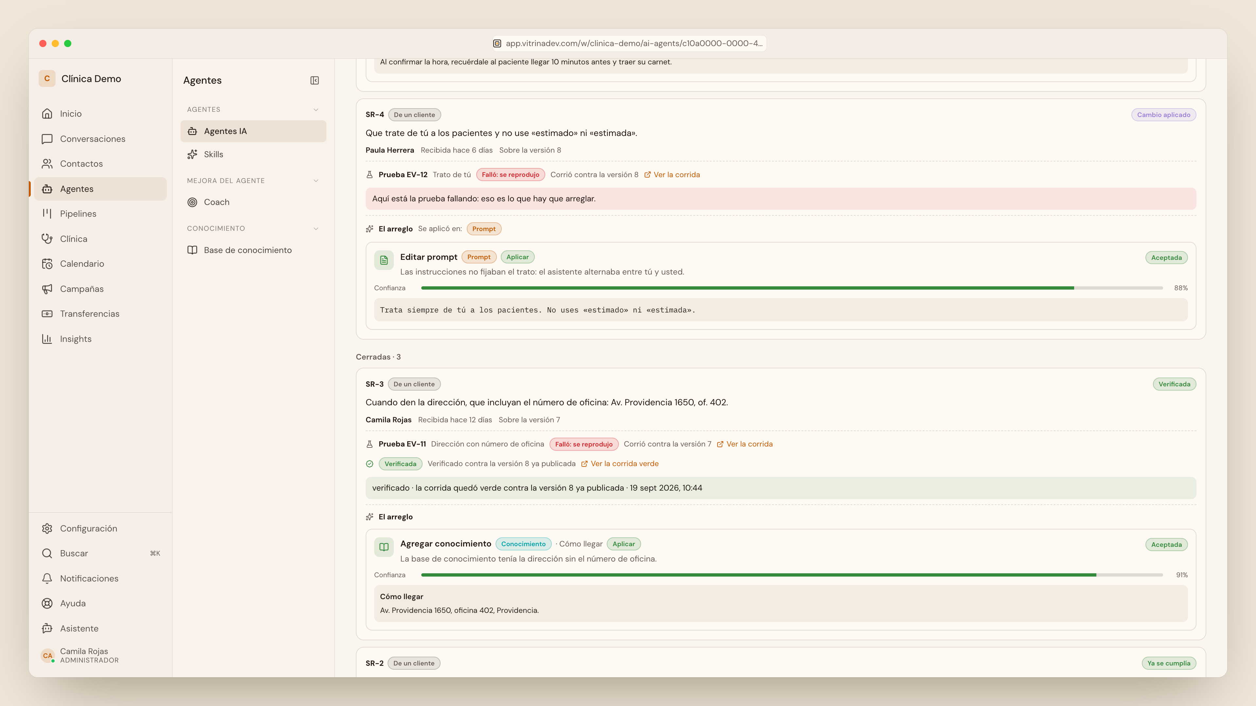Click the Editar prompt document icon

tap(384, 260)
